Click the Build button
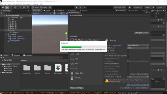167x94 pixels. pyautogui.click(x=127, y=88)
